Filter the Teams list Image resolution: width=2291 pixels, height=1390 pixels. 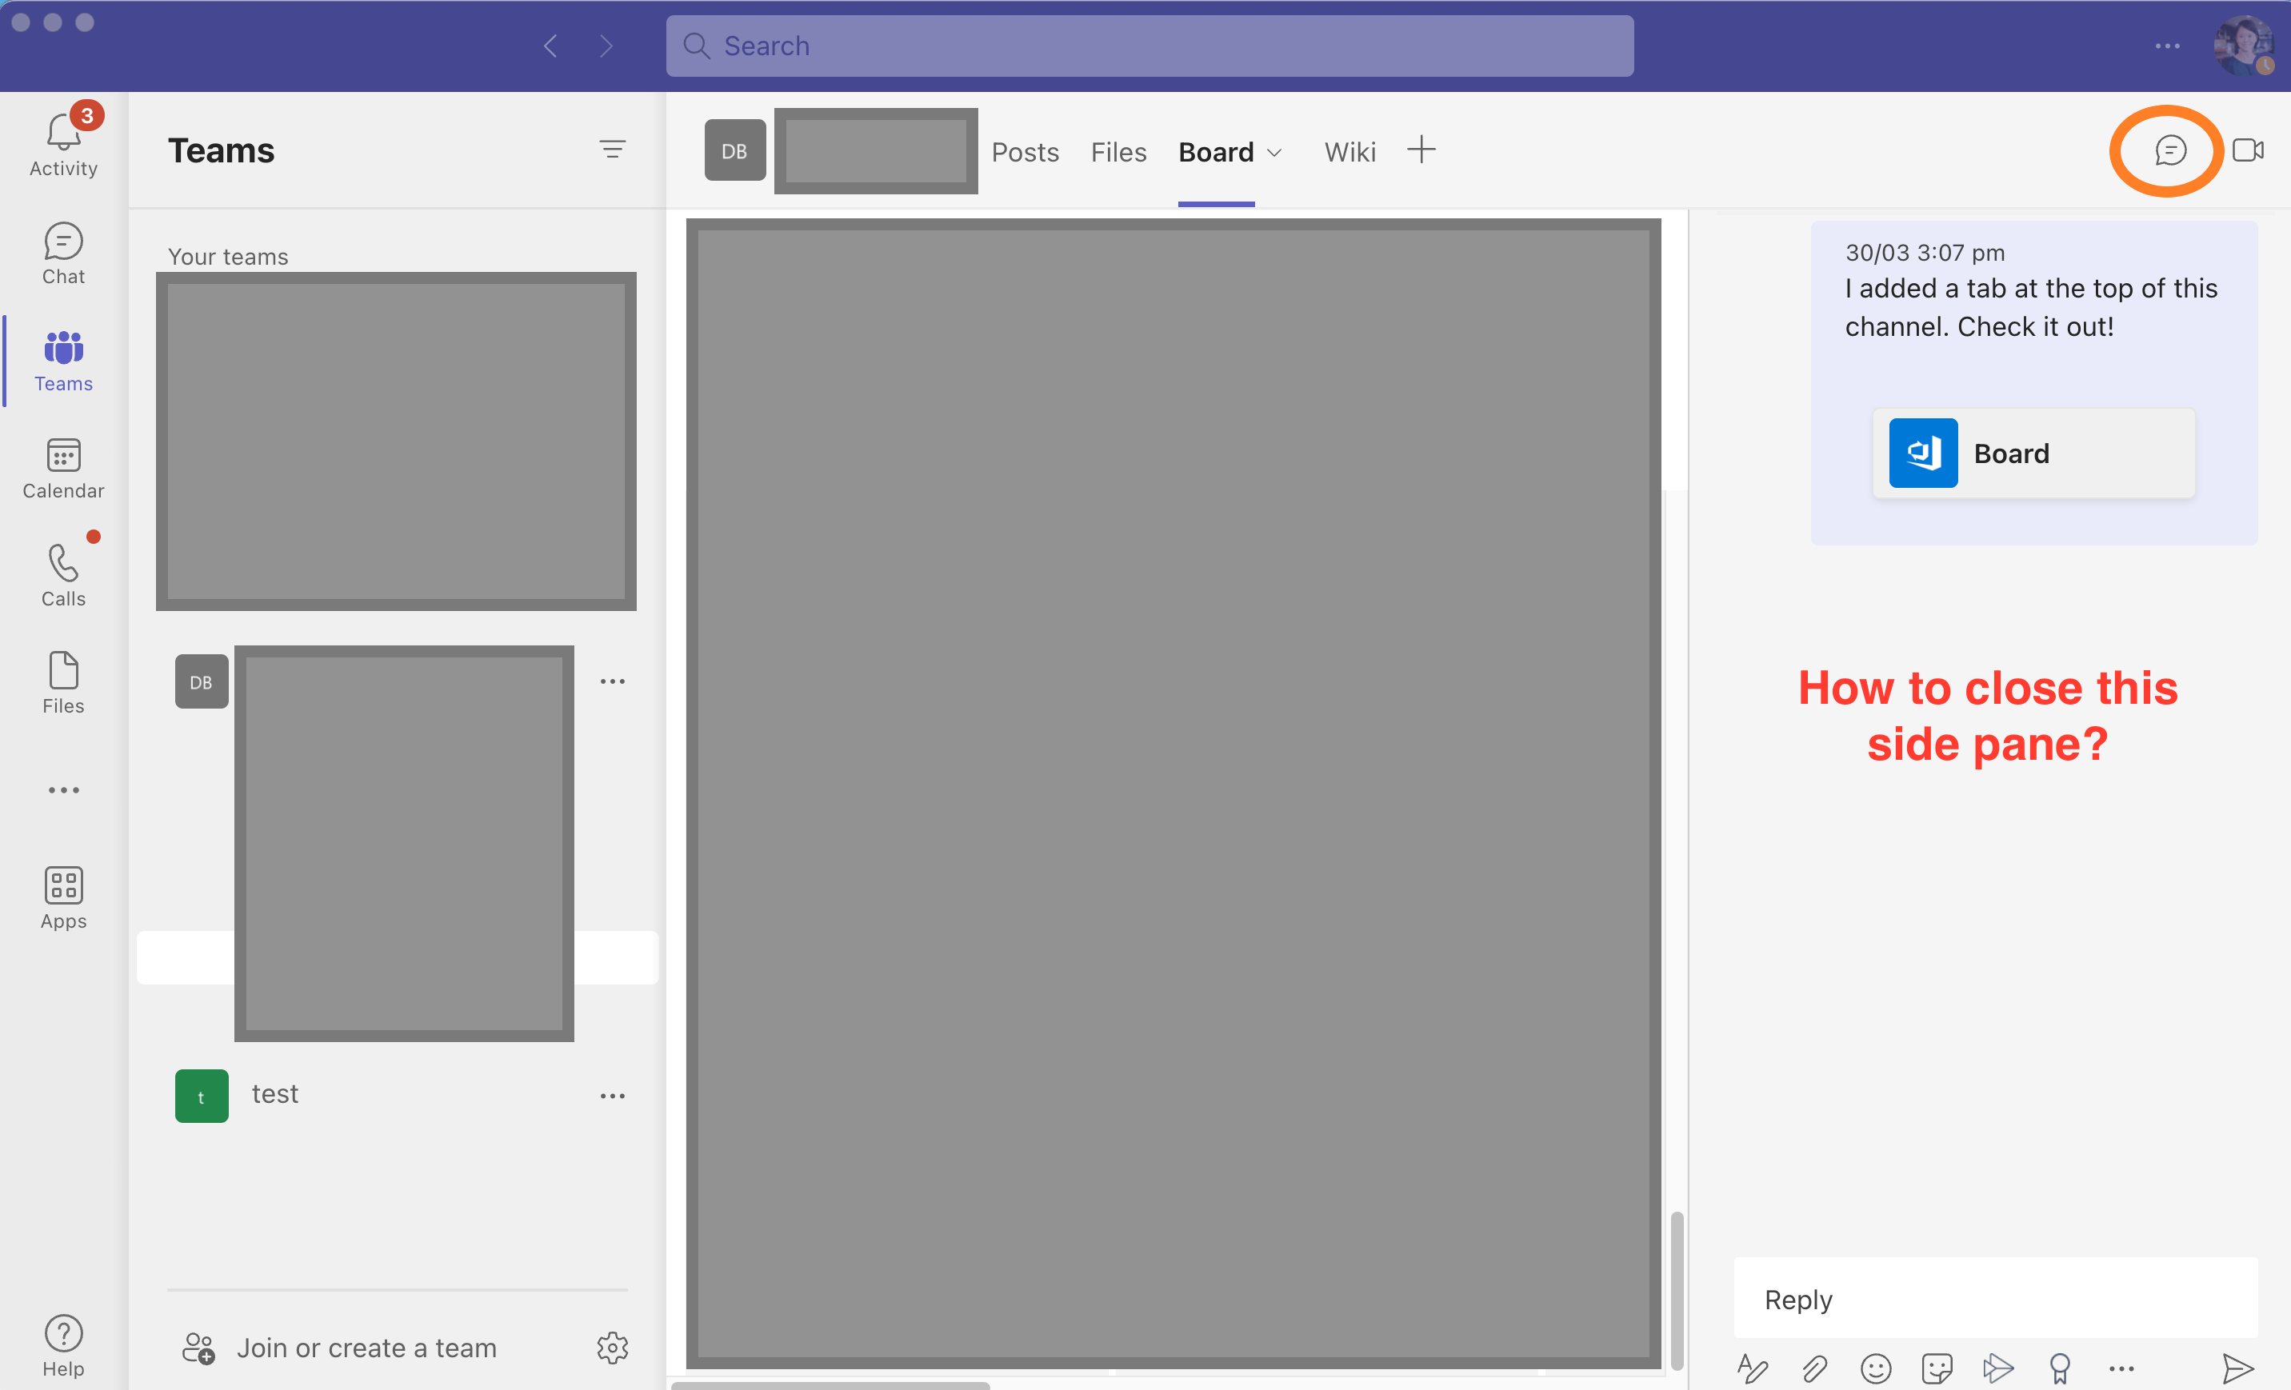tap(613, 150)
